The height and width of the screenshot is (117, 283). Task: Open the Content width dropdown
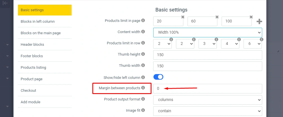208,33
